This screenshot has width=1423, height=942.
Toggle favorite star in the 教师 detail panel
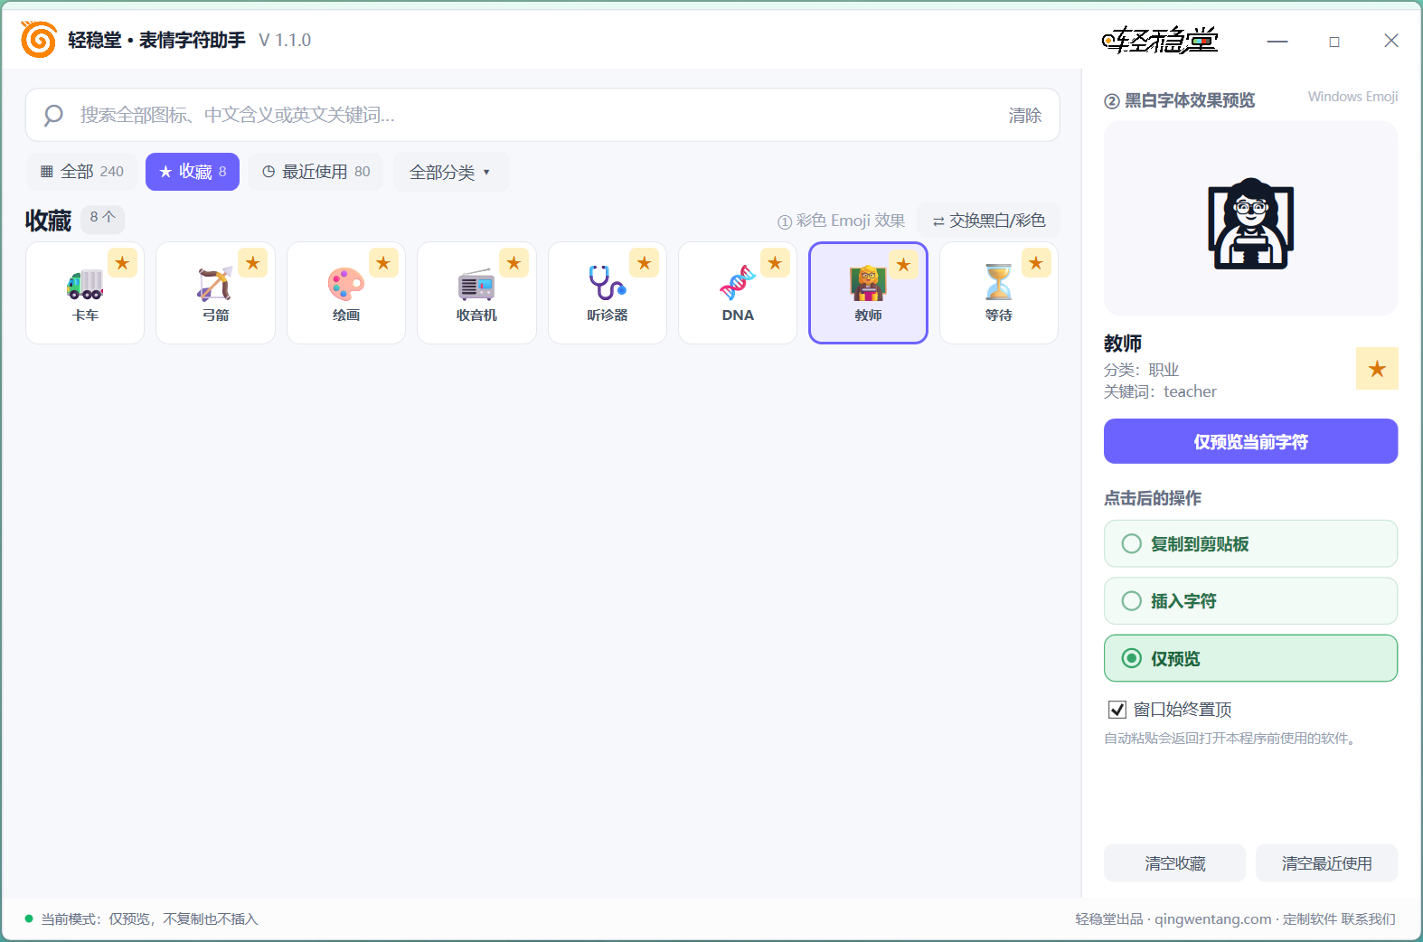coord(1377,369)
